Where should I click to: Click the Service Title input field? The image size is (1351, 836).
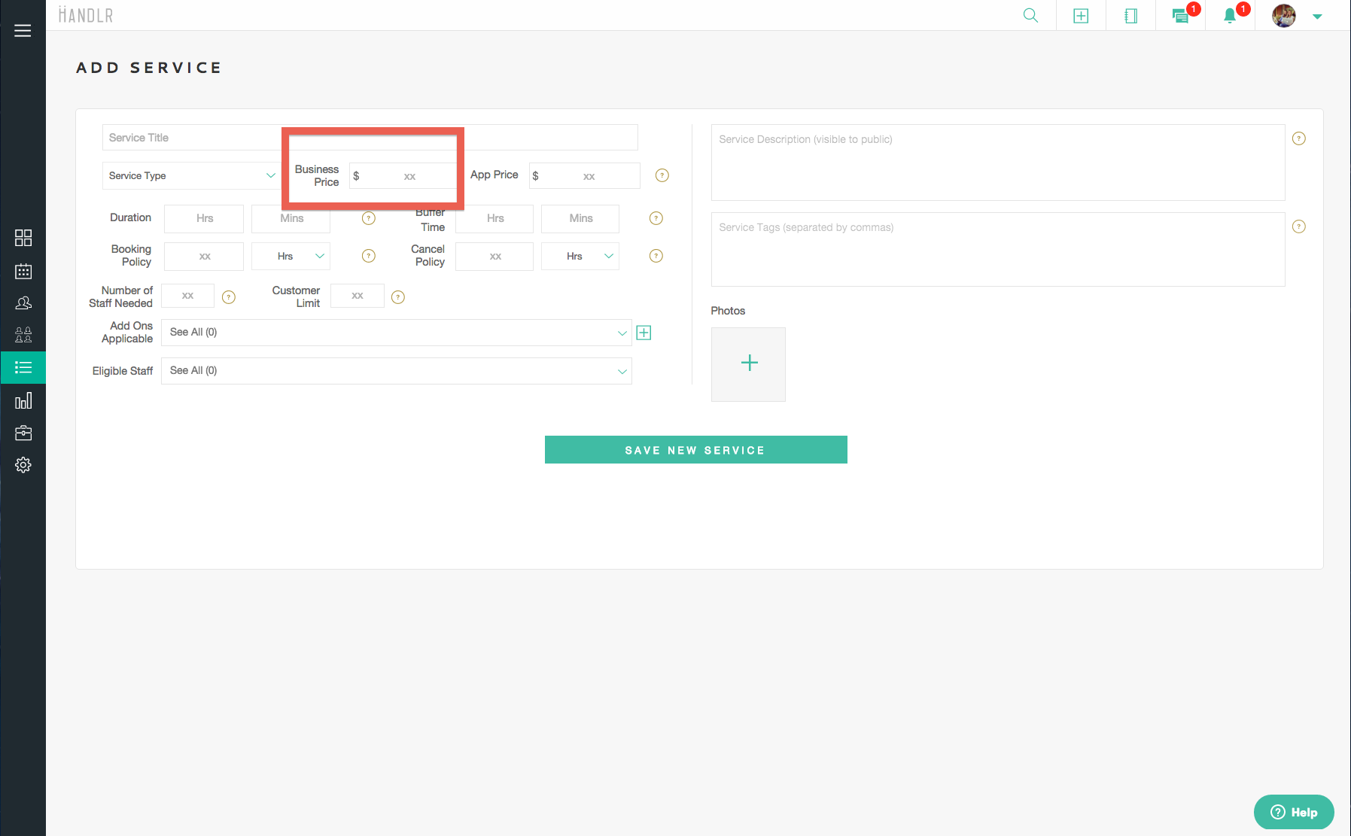(192, 138)
